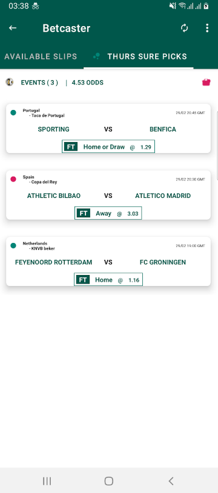Open Android recent apps button
The width and height of the screenshot is (218, 493).
pos(47,481)
